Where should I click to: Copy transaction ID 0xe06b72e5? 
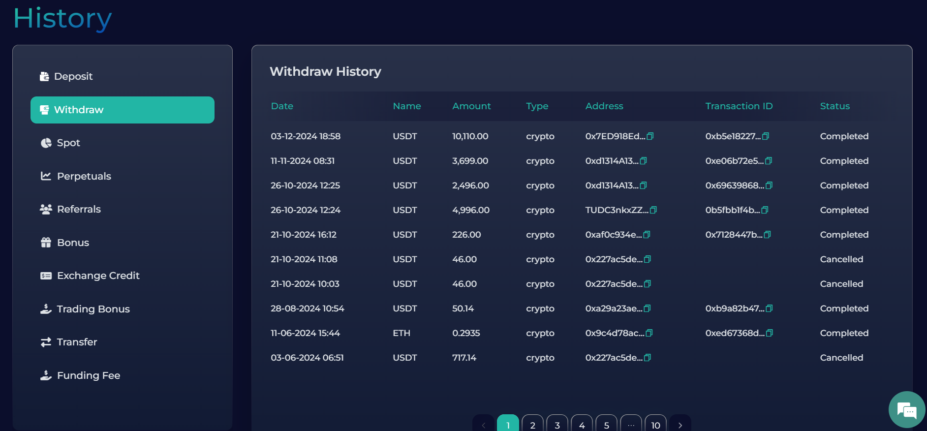click(x=769, y=161)
